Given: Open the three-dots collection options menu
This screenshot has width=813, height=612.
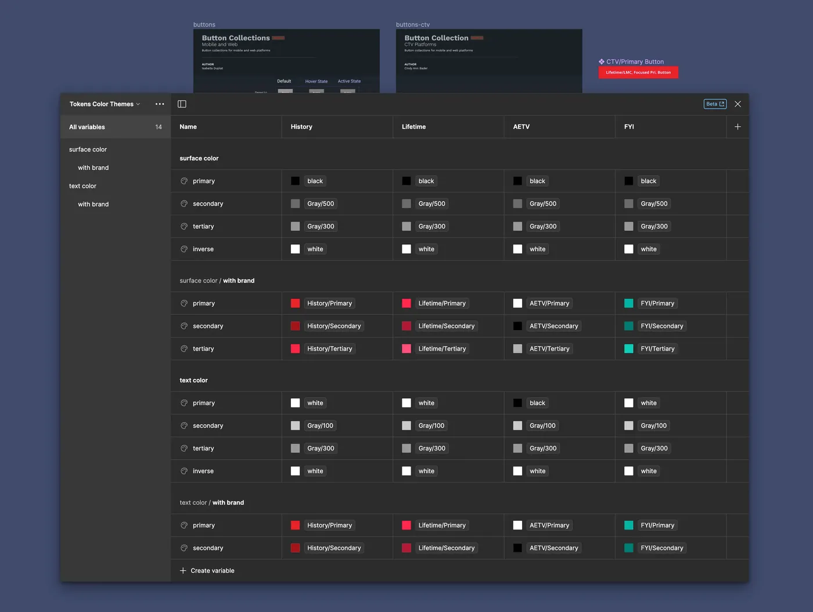Looking at the screenshot, I should [x=160, y=104].
